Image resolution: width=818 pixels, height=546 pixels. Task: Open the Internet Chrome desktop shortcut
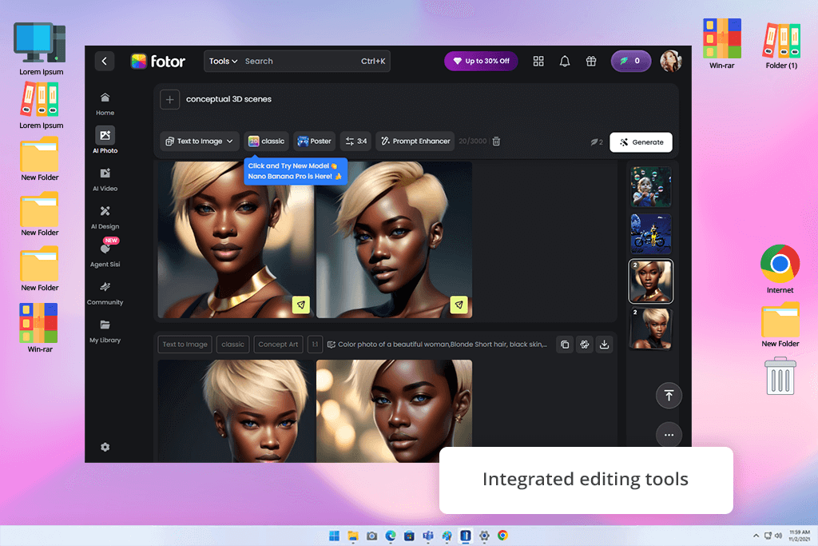click(x=780, y=269)
